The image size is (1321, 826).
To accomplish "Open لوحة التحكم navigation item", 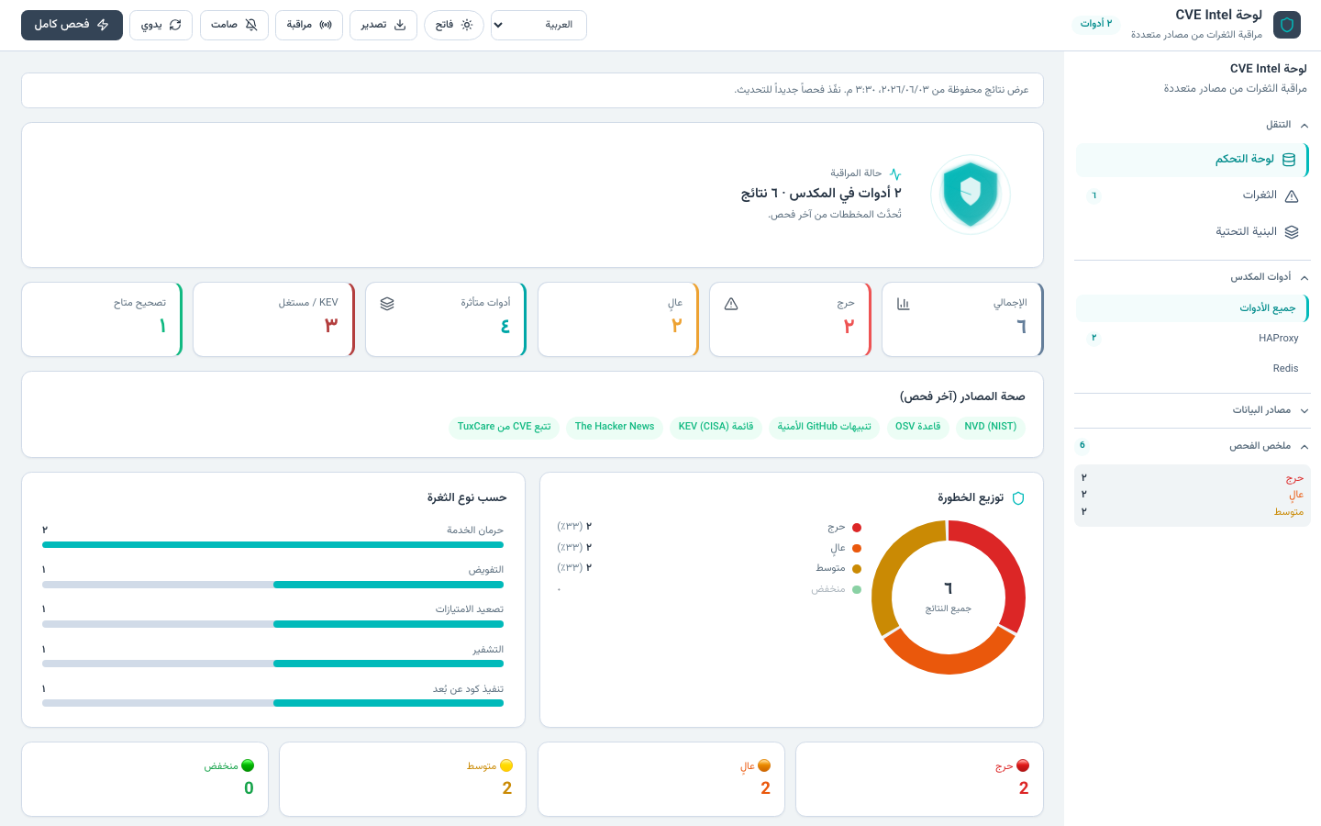I will pos(1192,160).
